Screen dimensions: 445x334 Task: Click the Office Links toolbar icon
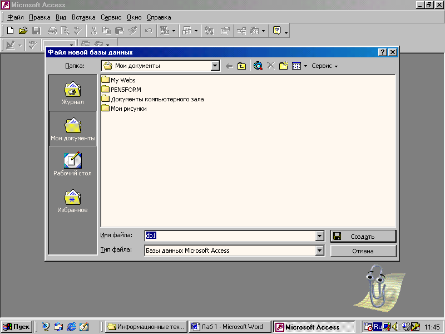[x=165, y=31]
